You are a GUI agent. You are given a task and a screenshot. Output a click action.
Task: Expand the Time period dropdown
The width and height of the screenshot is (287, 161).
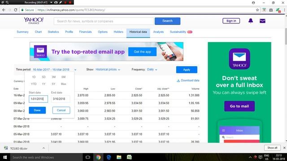(75, 70)
